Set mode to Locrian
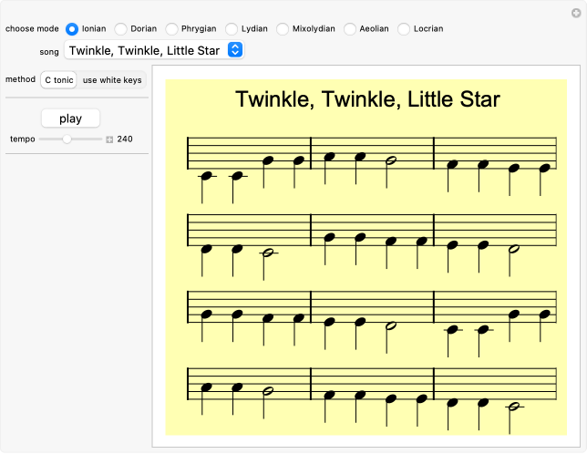 point(404,28)
